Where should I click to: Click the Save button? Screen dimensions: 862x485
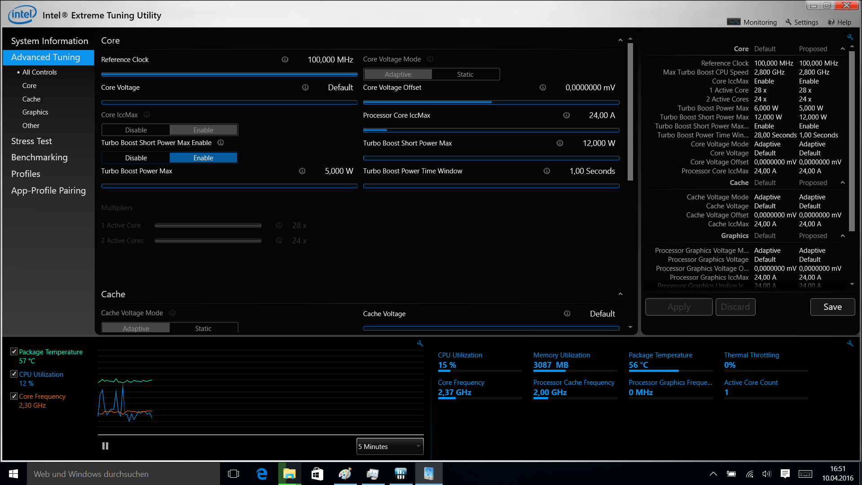832,307
